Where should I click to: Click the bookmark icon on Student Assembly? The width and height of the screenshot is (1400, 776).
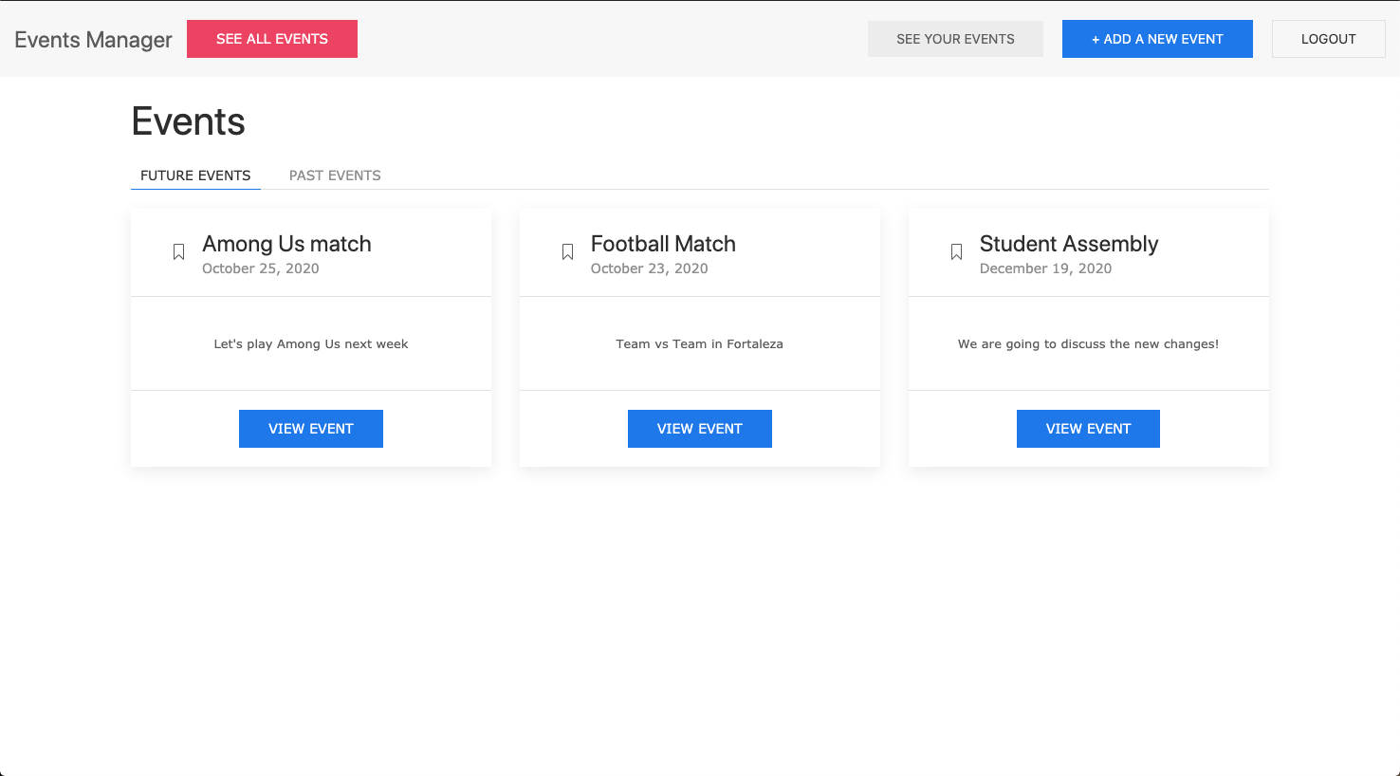(x=956, y=252)
